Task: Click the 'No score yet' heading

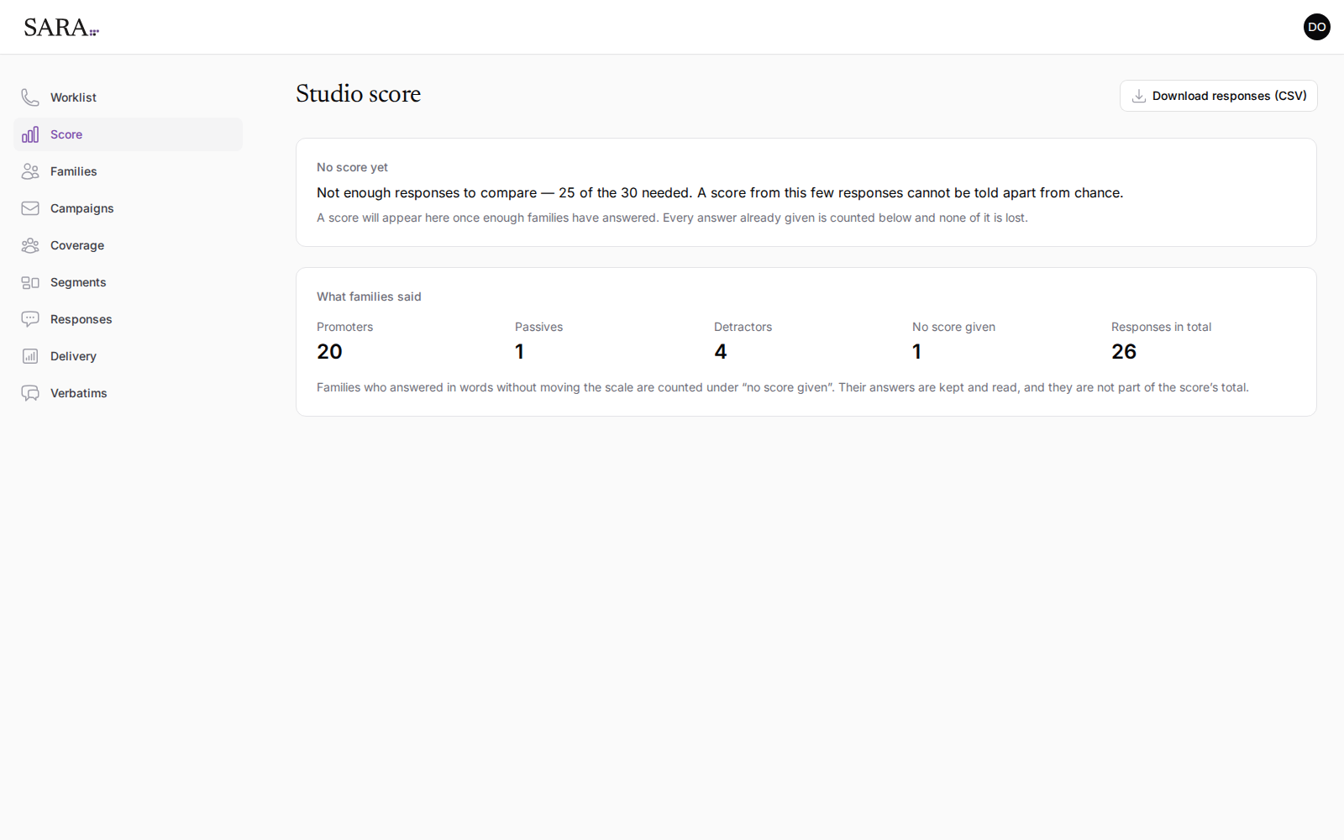Action: click(352, 167)
